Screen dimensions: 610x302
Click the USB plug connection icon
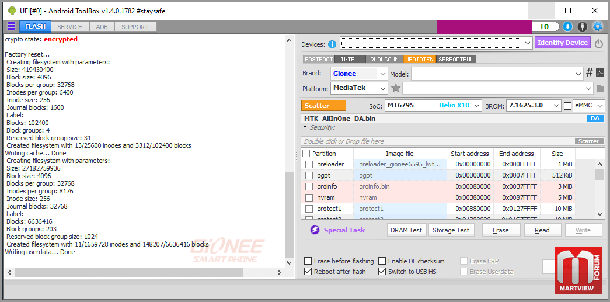coord(582,26)
